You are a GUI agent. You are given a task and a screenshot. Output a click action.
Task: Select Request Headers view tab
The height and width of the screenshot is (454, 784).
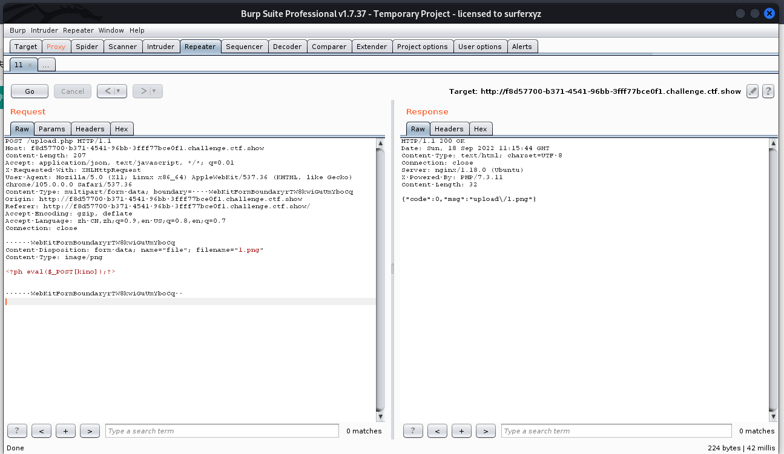point(90,129)
